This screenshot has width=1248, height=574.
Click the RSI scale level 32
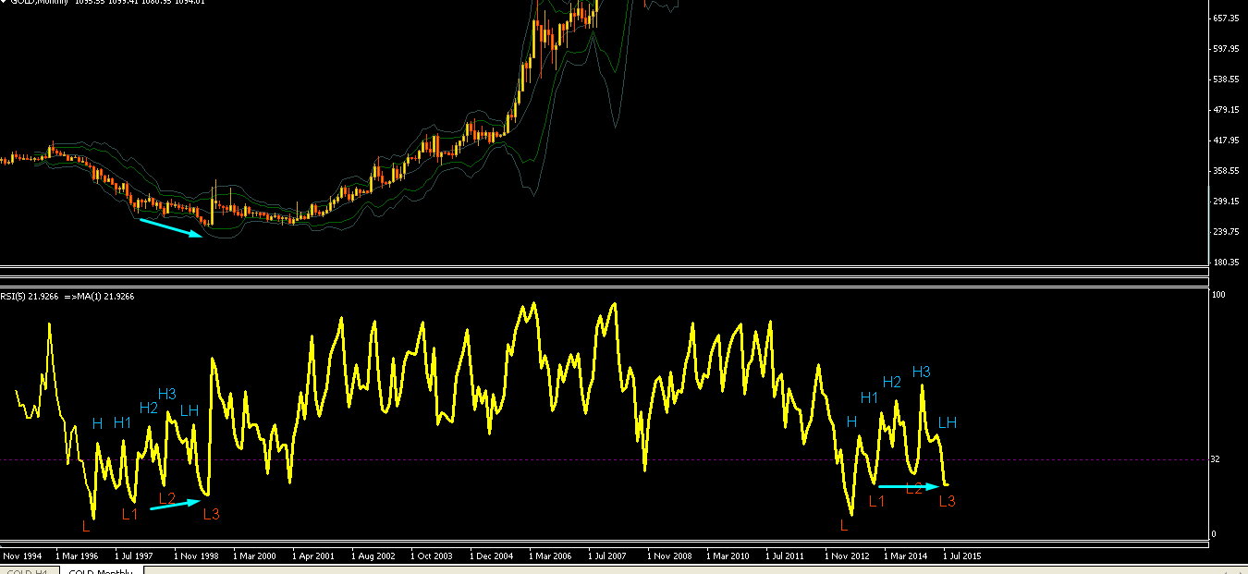1217,459
